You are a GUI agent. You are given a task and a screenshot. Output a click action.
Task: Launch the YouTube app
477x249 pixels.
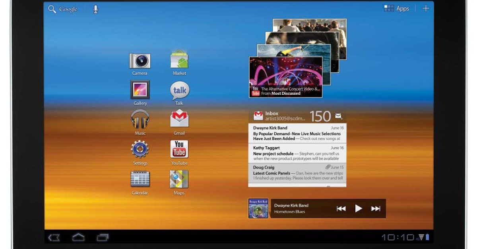click(179, 149)
